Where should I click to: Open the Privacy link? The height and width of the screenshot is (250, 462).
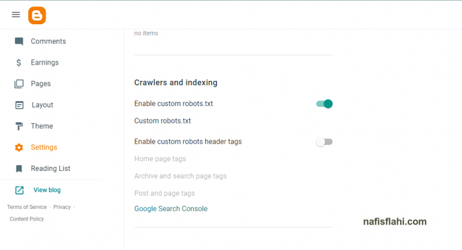point(62,207)
